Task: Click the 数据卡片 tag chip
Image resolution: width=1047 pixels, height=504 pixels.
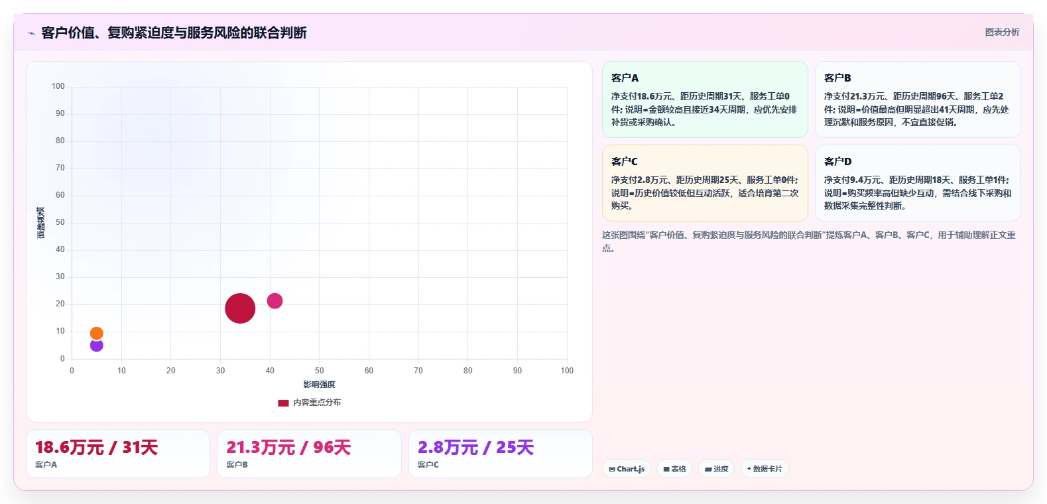Action: coord(765,469)
